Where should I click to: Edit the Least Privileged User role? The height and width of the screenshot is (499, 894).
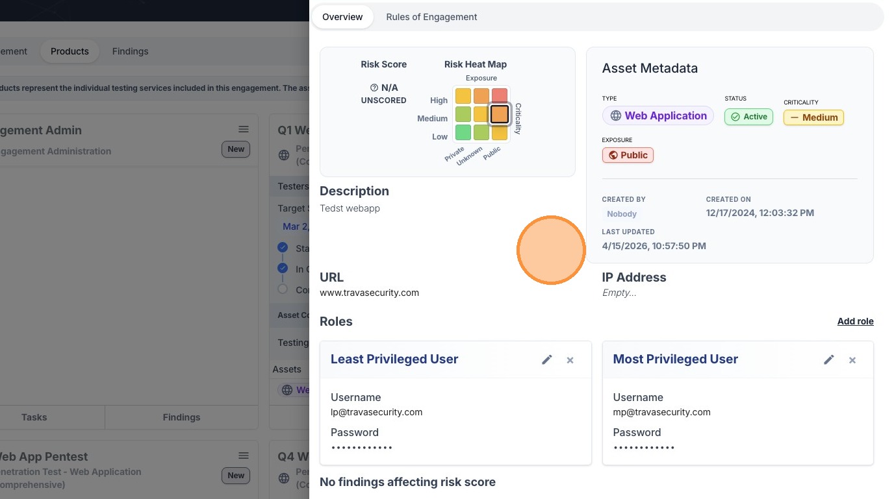(x=547, y=359)
